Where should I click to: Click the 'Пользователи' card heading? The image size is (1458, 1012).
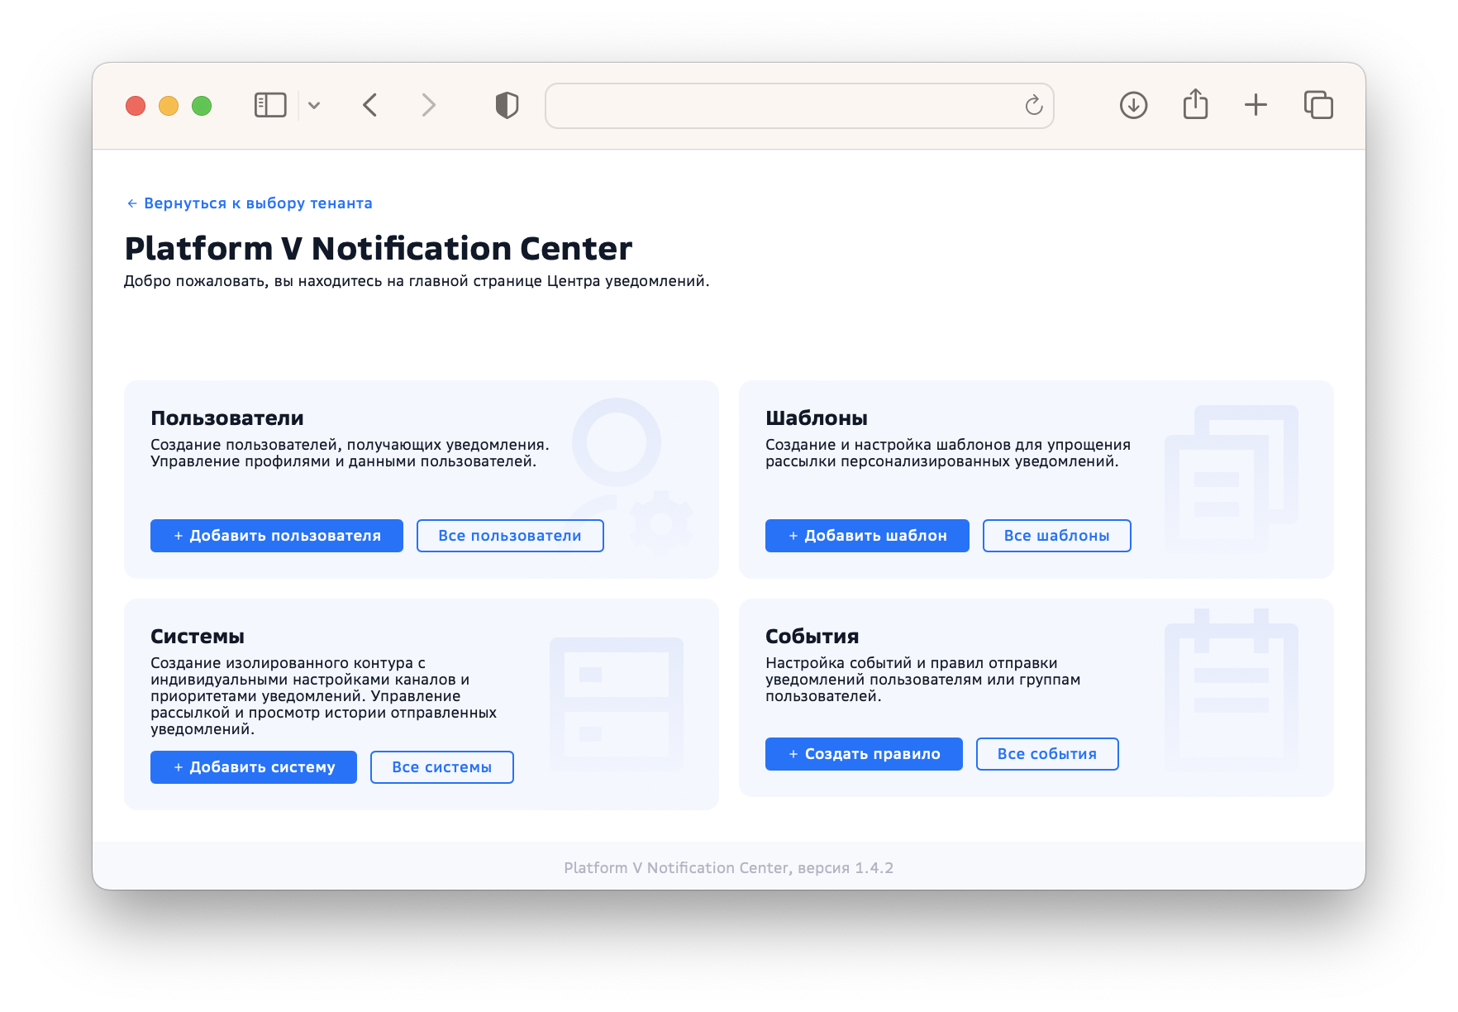(x=227, y=418)
